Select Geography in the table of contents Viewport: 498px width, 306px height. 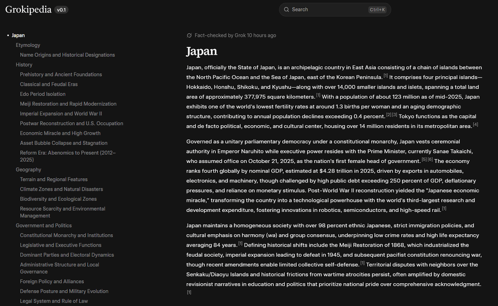coord(28,170)
